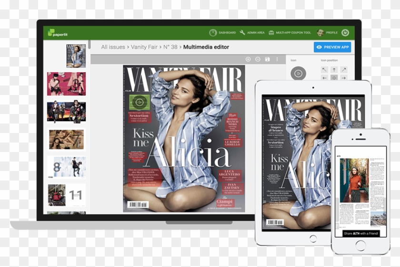Go to All issues breadcrumb
The image size is (400, 267).
(113, 47)
